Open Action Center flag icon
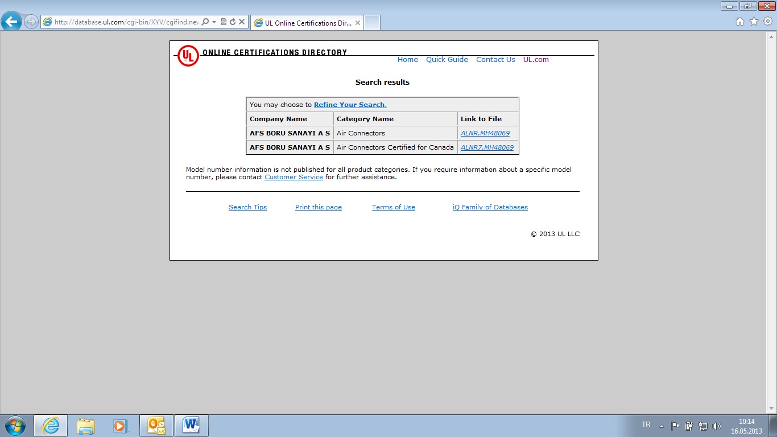This screenshot has height=437, width=777. coord(676,426)
